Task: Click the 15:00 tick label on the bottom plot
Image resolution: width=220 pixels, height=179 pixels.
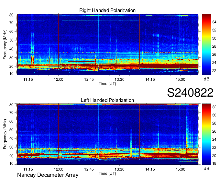Action: point(181,169)
